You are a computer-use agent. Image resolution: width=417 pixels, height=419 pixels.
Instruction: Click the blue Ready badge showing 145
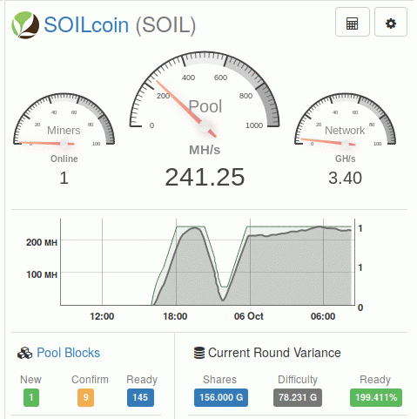pos(140,397)
